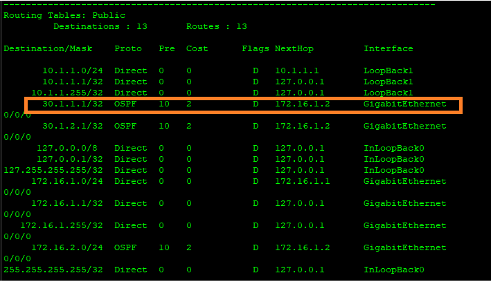The image size is (491, 282).
Task: Select the 'Routes : 13' text
Action: tap(217, 26)
